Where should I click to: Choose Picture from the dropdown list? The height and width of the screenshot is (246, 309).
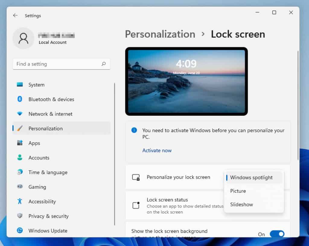(254, 191)
